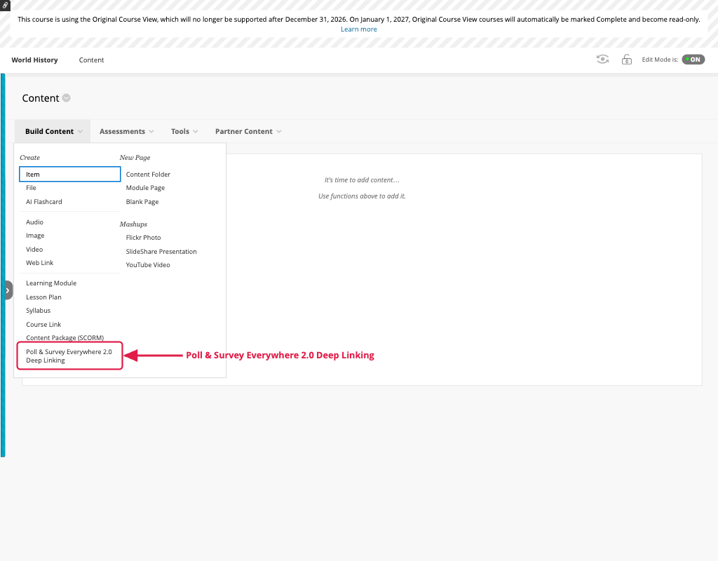718x561 pixels.
Task: Select Image in the menu
Action: click(x=35, y=236)
